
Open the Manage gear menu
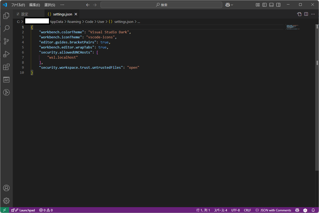tap(6, 201)
